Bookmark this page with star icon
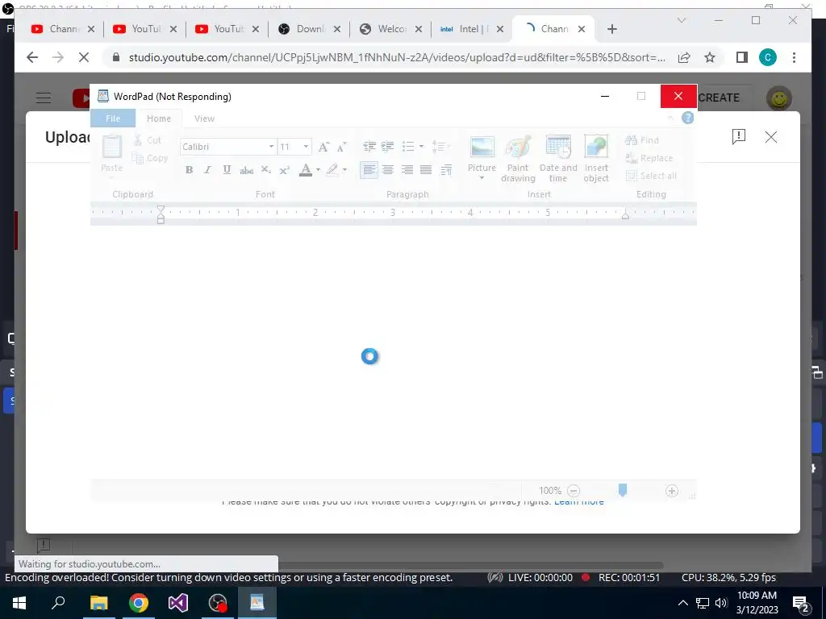Screen dimensions: 826x619 coord(710,57)
